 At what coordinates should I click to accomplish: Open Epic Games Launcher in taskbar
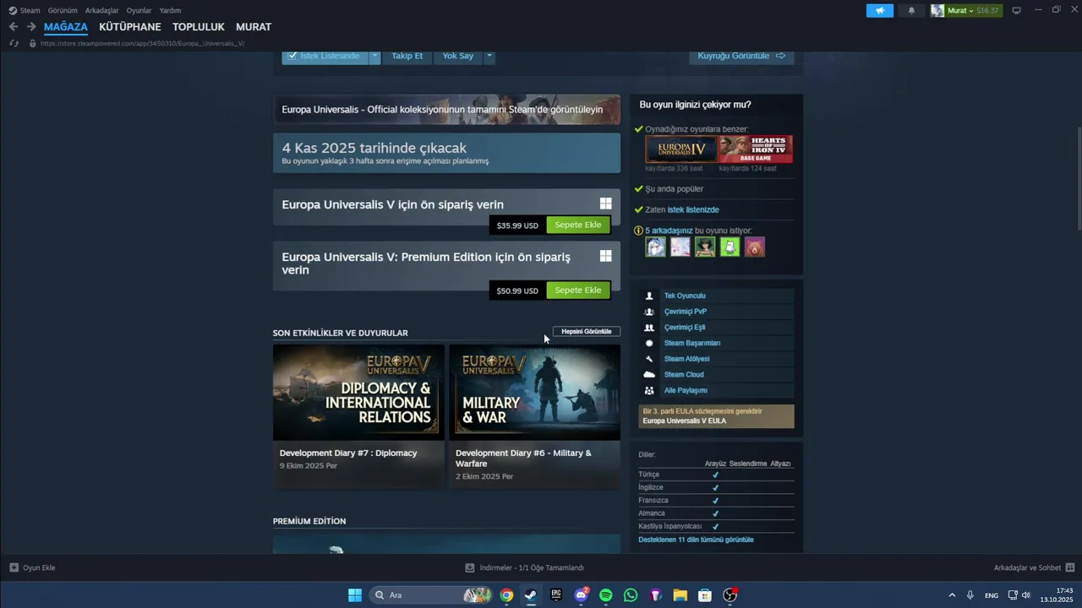click(555, 595)
